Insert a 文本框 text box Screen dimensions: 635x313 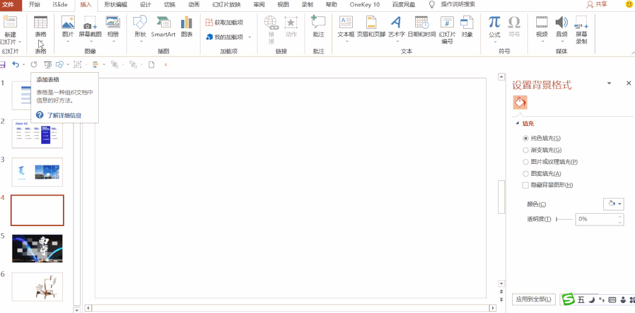point(346,26)
